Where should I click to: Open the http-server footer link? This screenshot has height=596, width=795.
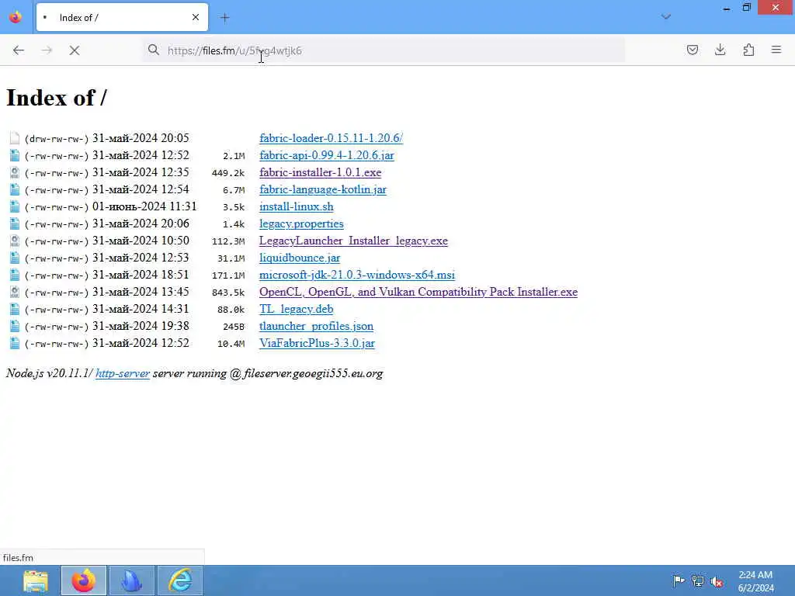tap(123, 373)
